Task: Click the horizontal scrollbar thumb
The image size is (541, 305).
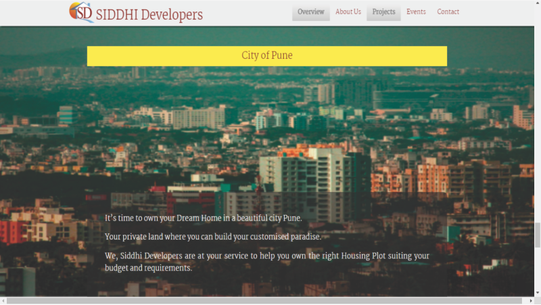Action: tap(264, 301)
